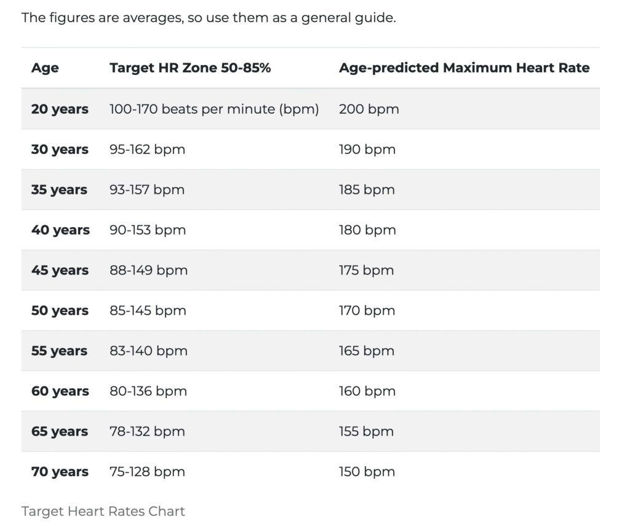Click the Age-predicted Maximum Heart Rate header
Screen dimensions: 630x531
464,68
